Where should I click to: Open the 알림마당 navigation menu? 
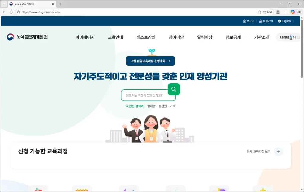(204, 37)
